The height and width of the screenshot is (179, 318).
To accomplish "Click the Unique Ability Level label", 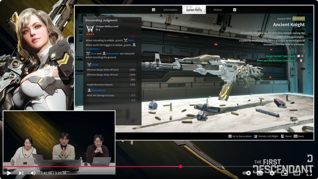I will [x=107, y=26].
